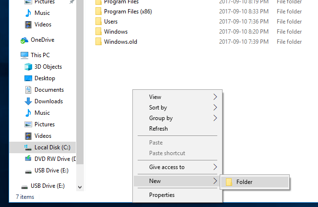The height and width of the screenshot is (207, 318).
Task: Select the Users folder name
Action: (111, 22)
